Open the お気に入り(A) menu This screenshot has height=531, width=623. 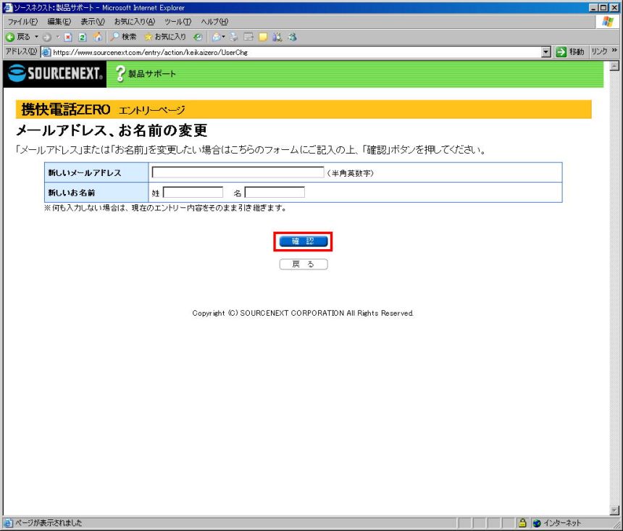[x=135, y=22]
